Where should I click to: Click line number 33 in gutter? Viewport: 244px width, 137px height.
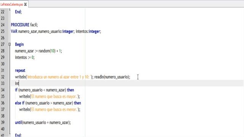coord(3,83)
